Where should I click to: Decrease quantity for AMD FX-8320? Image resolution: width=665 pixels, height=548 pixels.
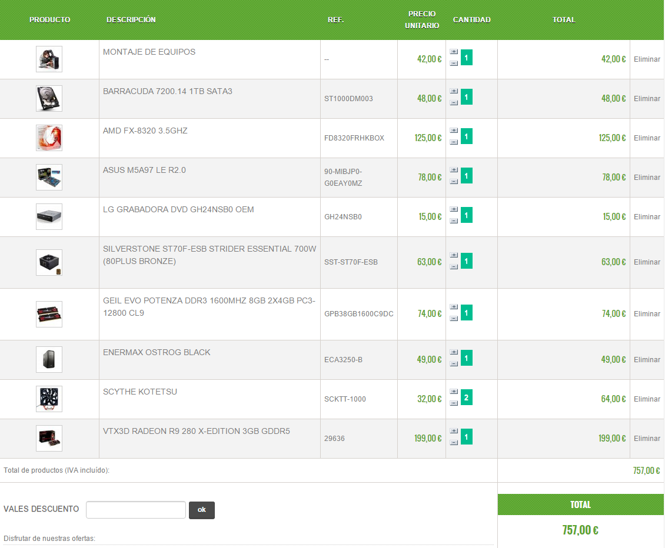[454, 142]
